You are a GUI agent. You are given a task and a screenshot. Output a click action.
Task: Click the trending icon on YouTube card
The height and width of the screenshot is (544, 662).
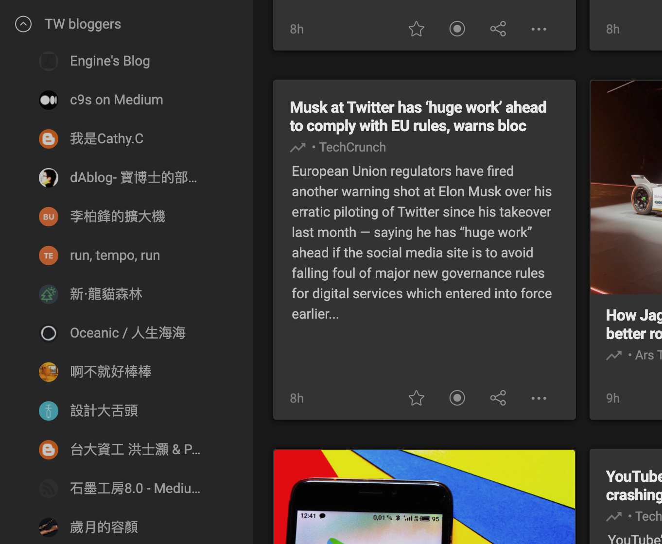(x=614, y=516)
